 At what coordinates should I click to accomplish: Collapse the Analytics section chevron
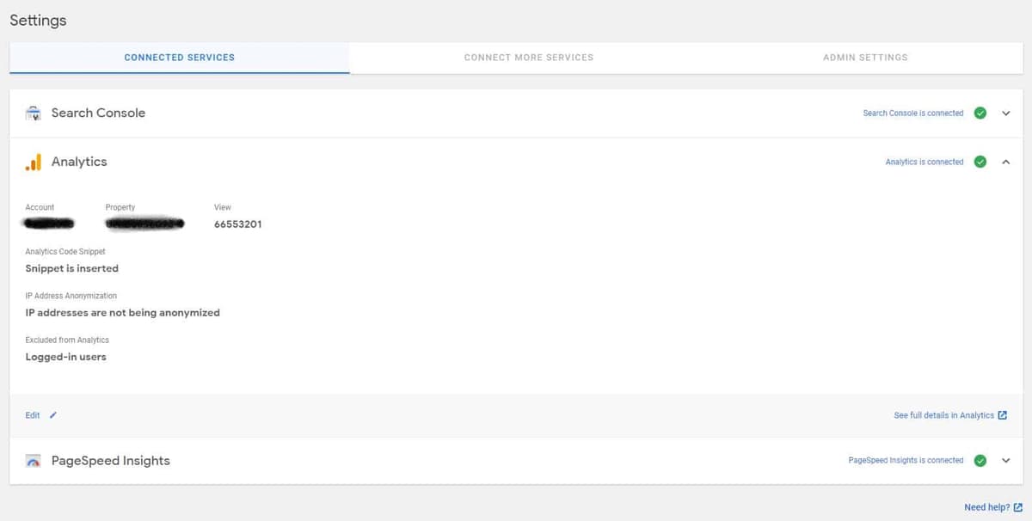pyautogui.click(x=1006, y=162)
